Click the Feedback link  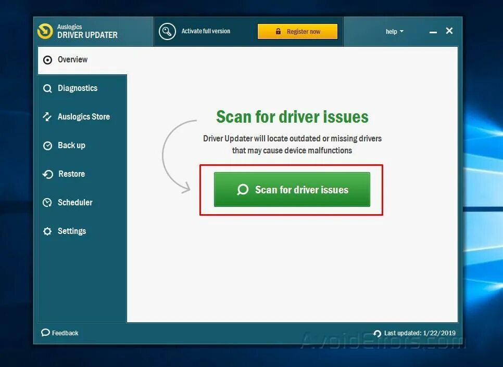tap(60, 333)
